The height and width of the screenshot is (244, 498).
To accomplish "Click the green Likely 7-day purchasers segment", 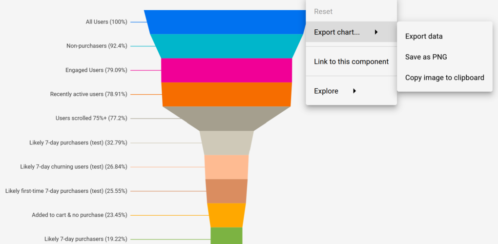I will click(x=227, y=236).
